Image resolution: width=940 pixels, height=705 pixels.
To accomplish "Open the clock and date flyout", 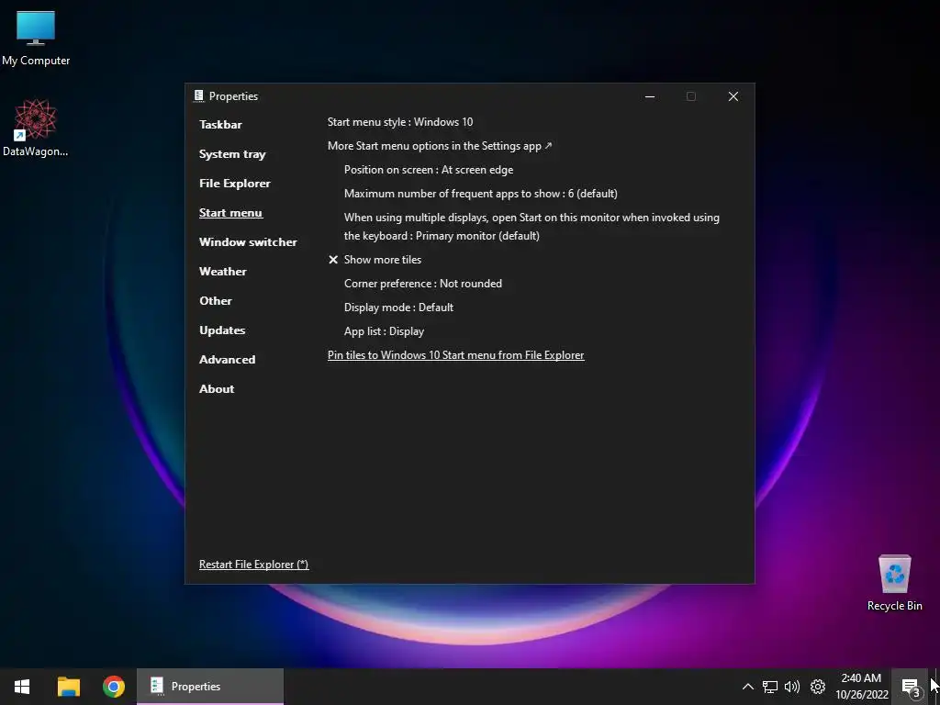I will pyautogui.click(x=861, y=687).
